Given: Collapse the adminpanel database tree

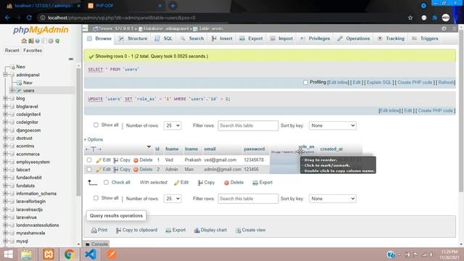Looking at the screenshot, I should (x=5, y=75).
